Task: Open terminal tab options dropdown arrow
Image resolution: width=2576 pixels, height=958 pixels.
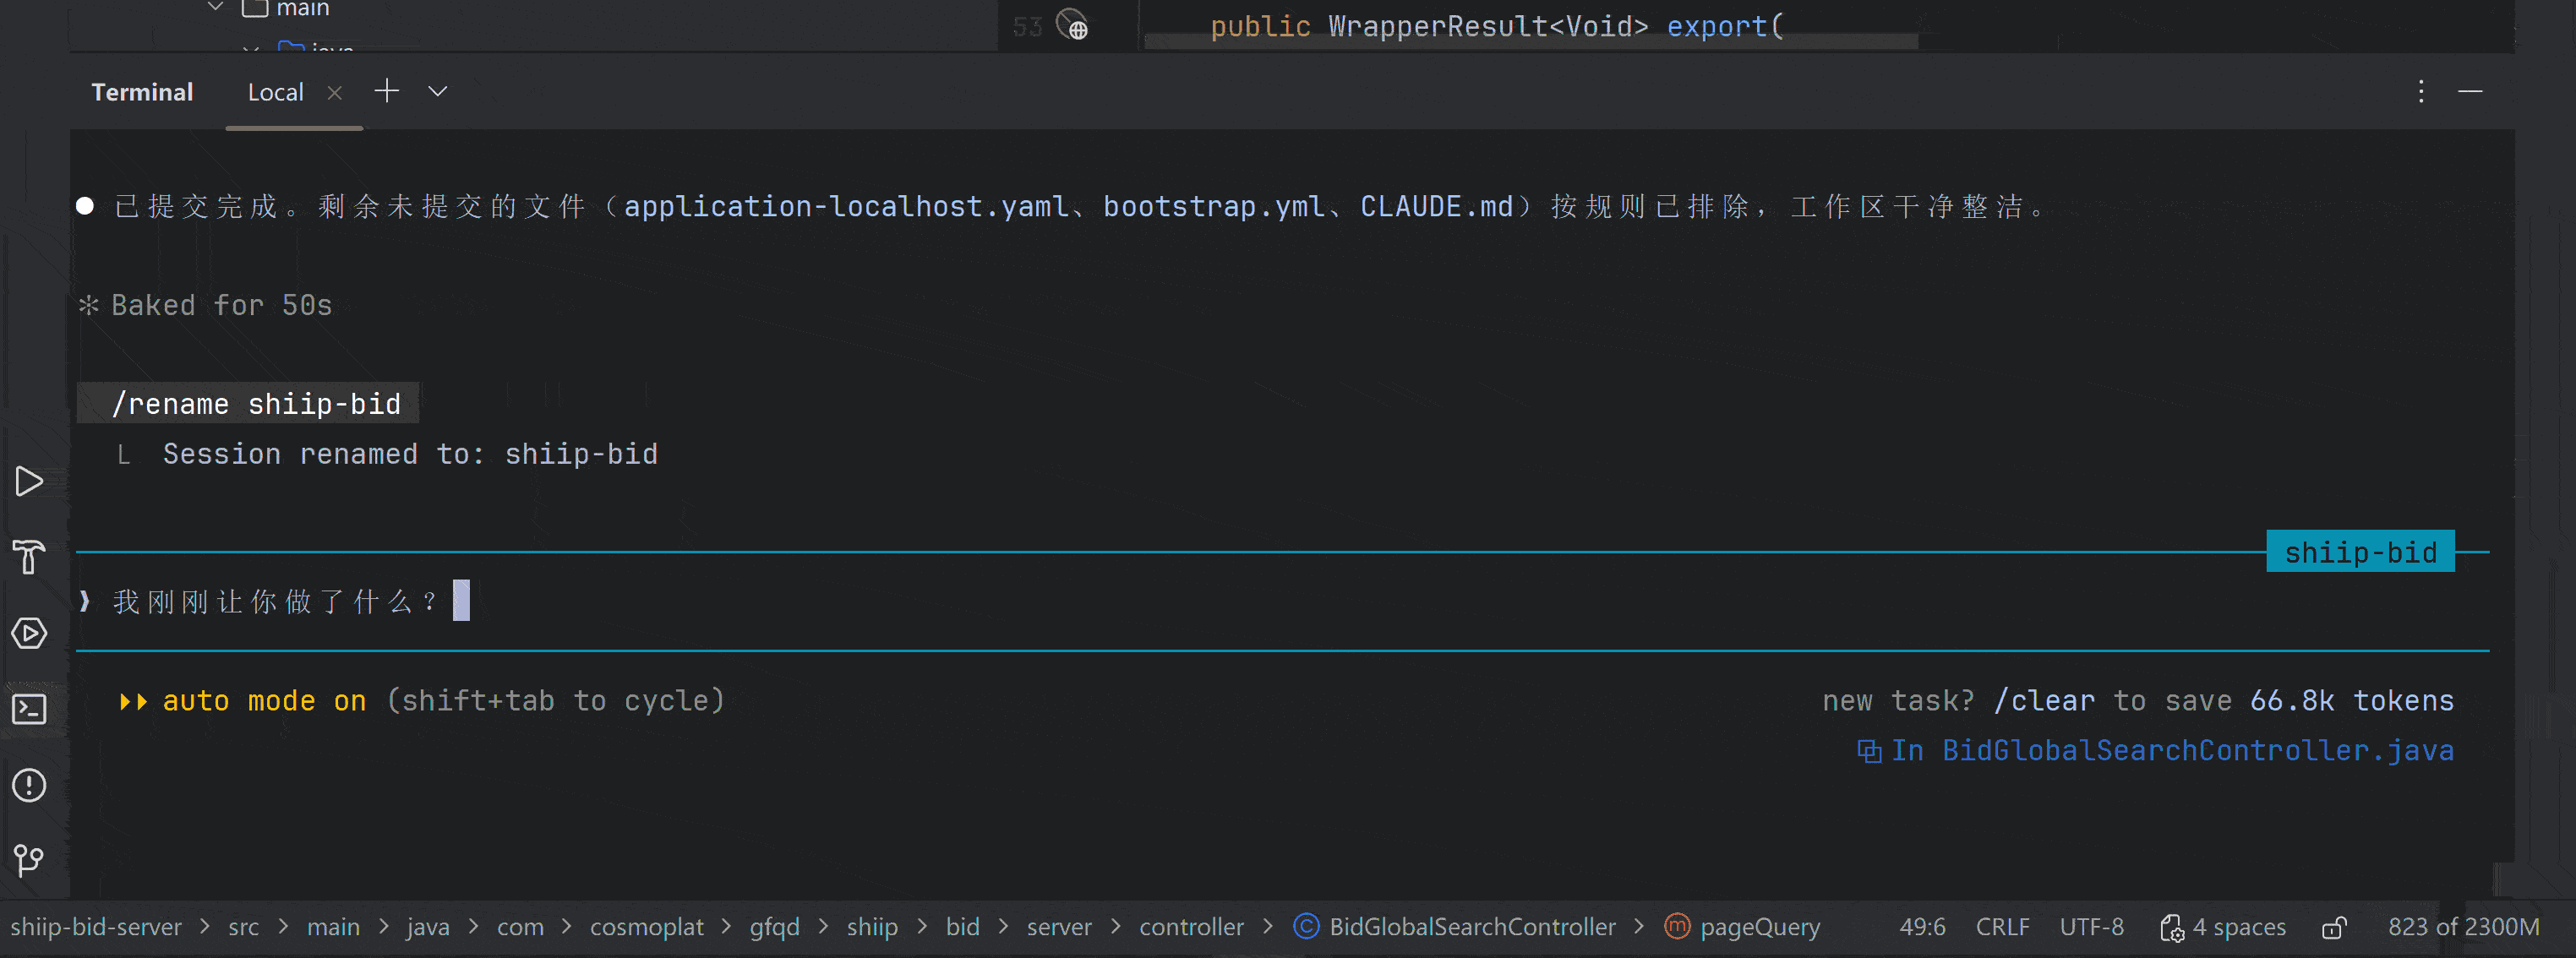Action: 438,92
